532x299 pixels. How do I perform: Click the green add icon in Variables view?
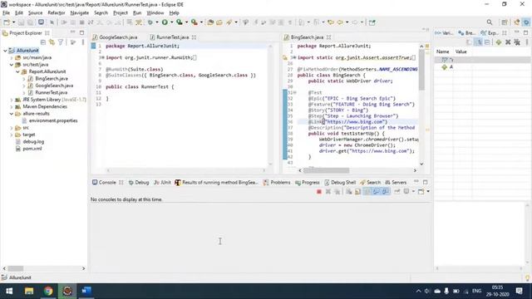499,42
